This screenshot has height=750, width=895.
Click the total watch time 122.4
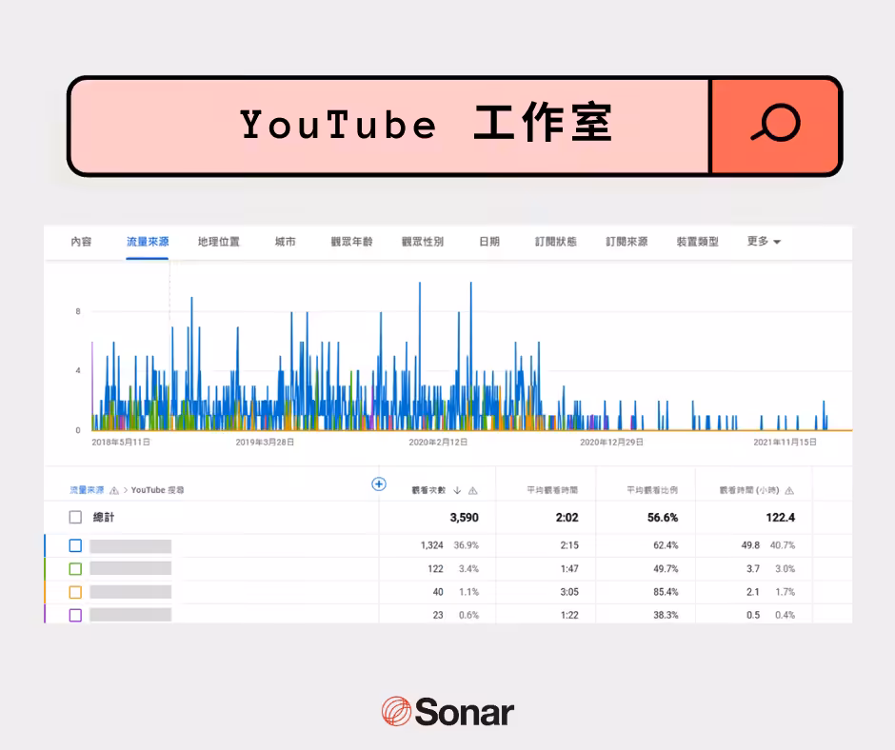[781, 518]
